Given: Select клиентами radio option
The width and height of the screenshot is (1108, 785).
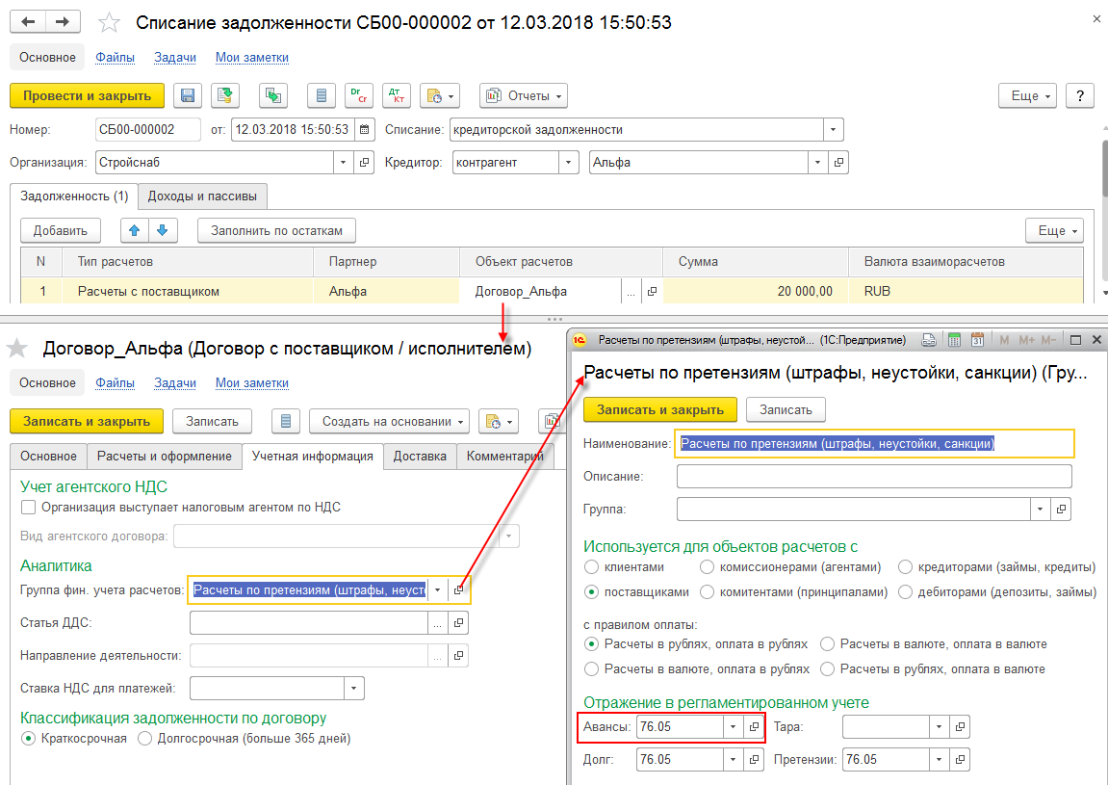Looking at the screenshot, I should pyautogui.click(x=591, y=567).
